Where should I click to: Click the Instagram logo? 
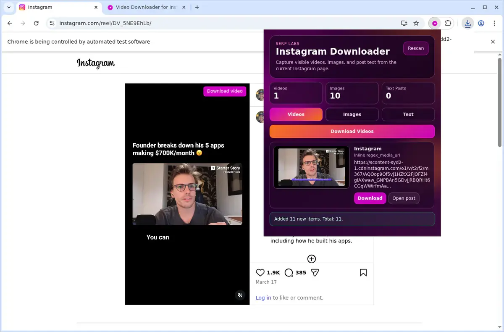[x=96, y=63]
